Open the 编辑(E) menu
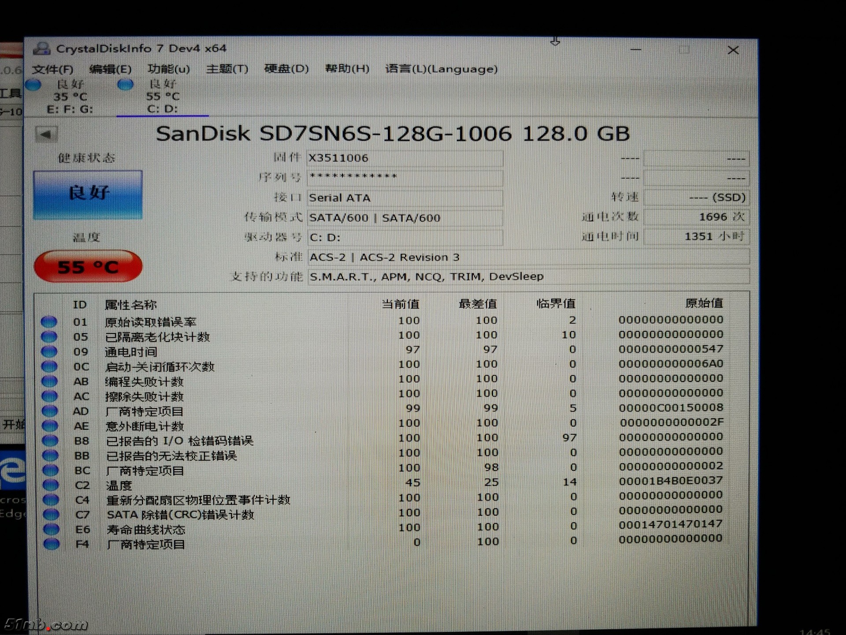Screen dimensions: 846x635 click(110, 69)
